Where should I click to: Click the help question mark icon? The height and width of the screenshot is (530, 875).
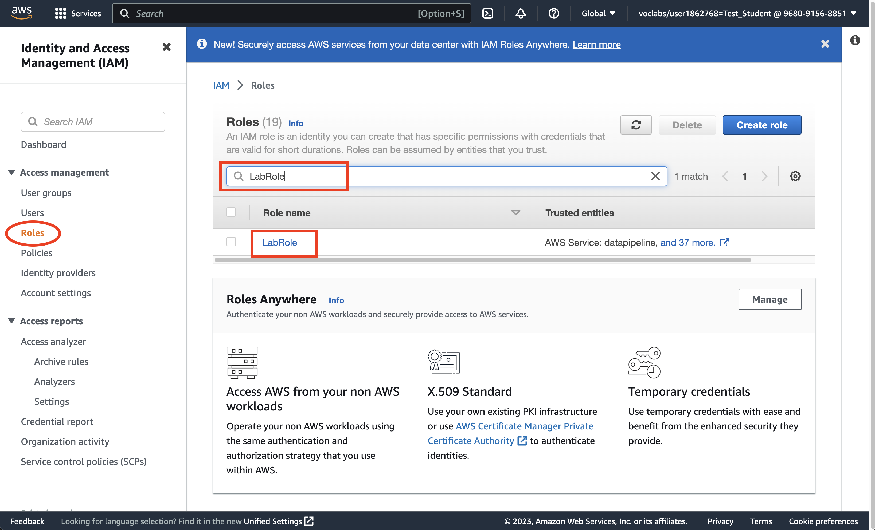(554, 14)
